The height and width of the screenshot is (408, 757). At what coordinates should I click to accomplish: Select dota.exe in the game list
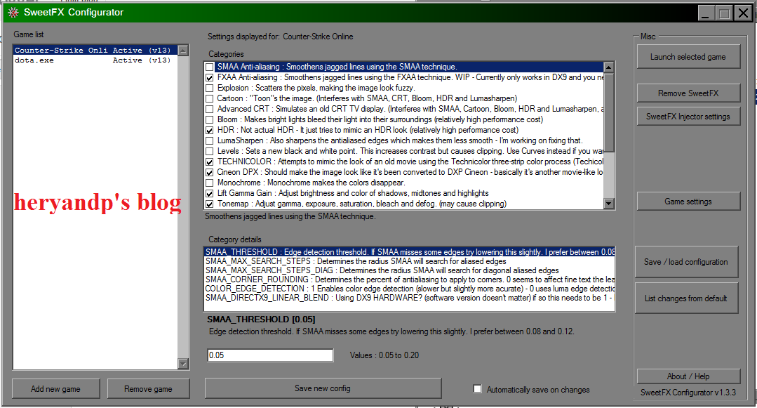(95, 60)
